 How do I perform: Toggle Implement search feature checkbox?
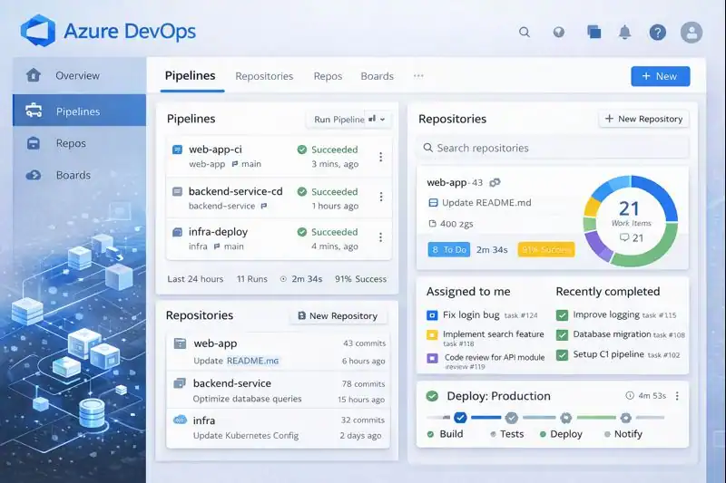pos(432,334)
